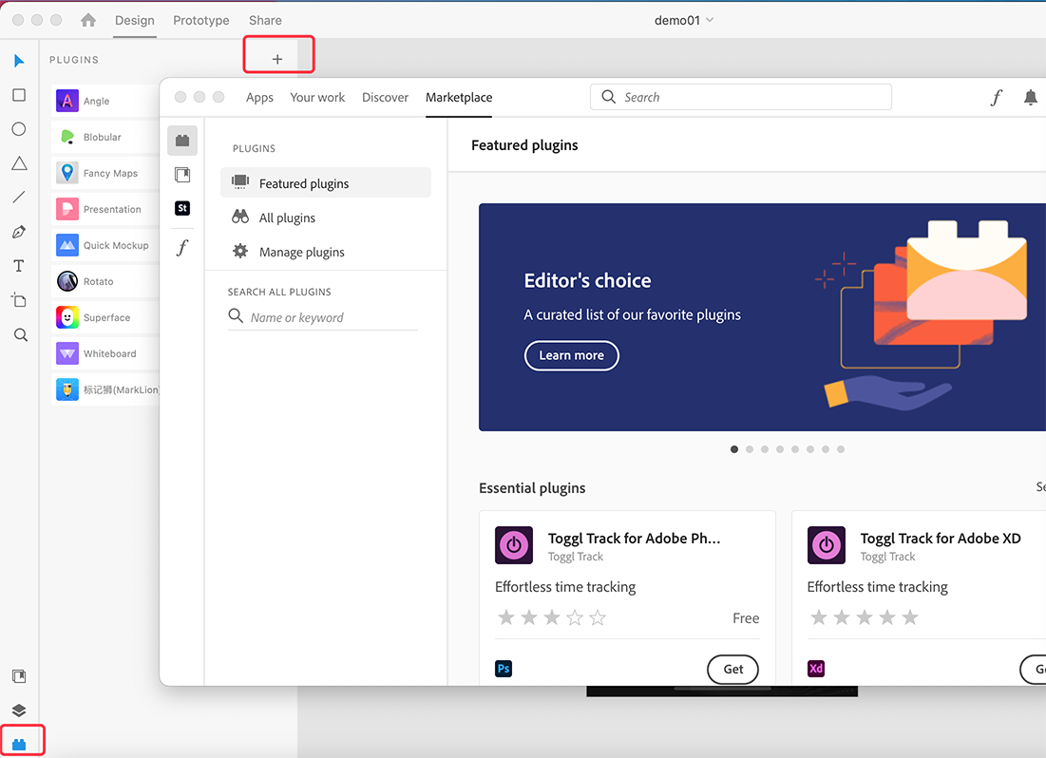Click Get for Toggl Track Photoshop plugin
The height and width of the screenshot is (758, 1046).
732,669
